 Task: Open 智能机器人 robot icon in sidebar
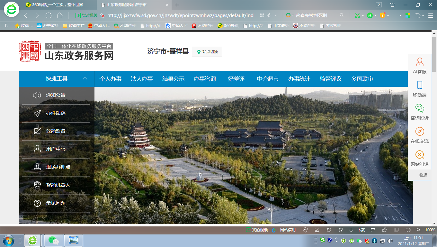point(37,185)
